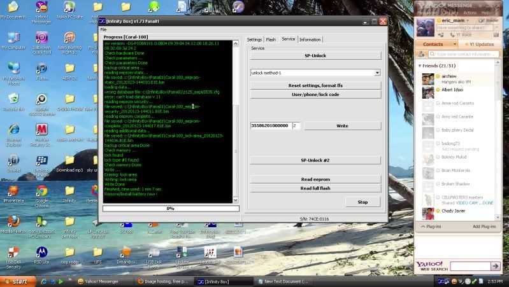Launch DiskAid desktop shortcut
Image resolution: width=509 pixels, height=287 pixels.
point(13,164)
